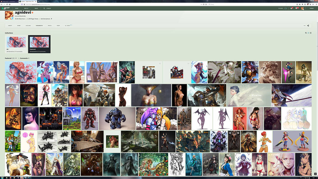This screenshot has height=179, width=318.
Task: Open the 336 Deviations stat link
Action: (45, 19)
